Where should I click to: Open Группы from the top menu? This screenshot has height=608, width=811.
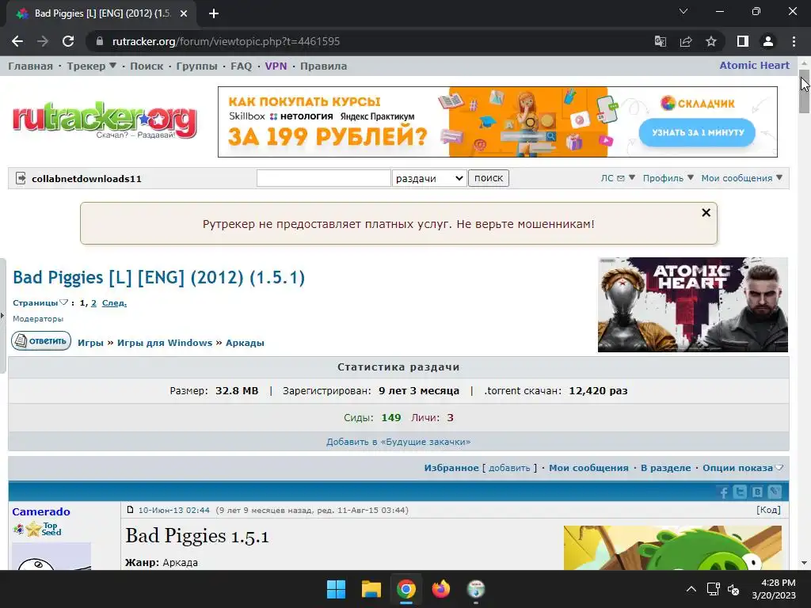tap(196, 66)
